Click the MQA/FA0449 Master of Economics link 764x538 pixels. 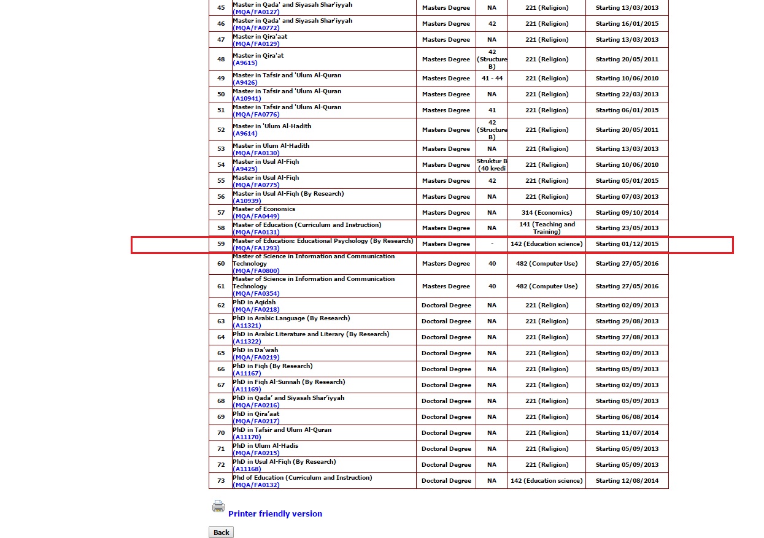click(256, 216)
